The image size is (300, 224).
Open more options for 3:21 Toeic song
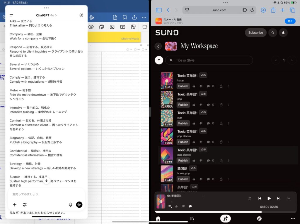[228, 86]
